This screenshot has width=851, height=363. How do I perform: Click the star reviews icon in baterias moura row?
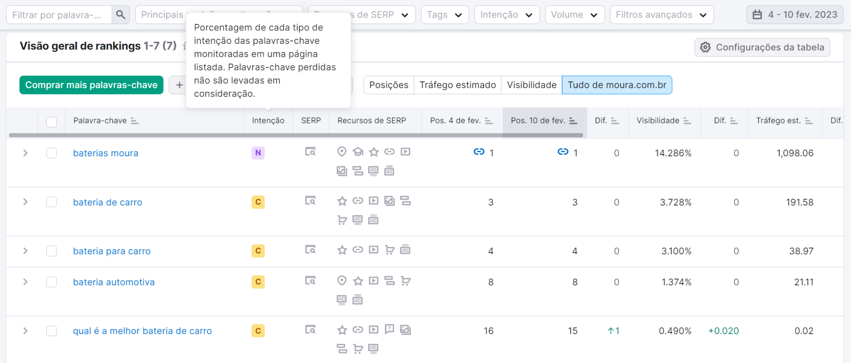[x=374, y=152]
